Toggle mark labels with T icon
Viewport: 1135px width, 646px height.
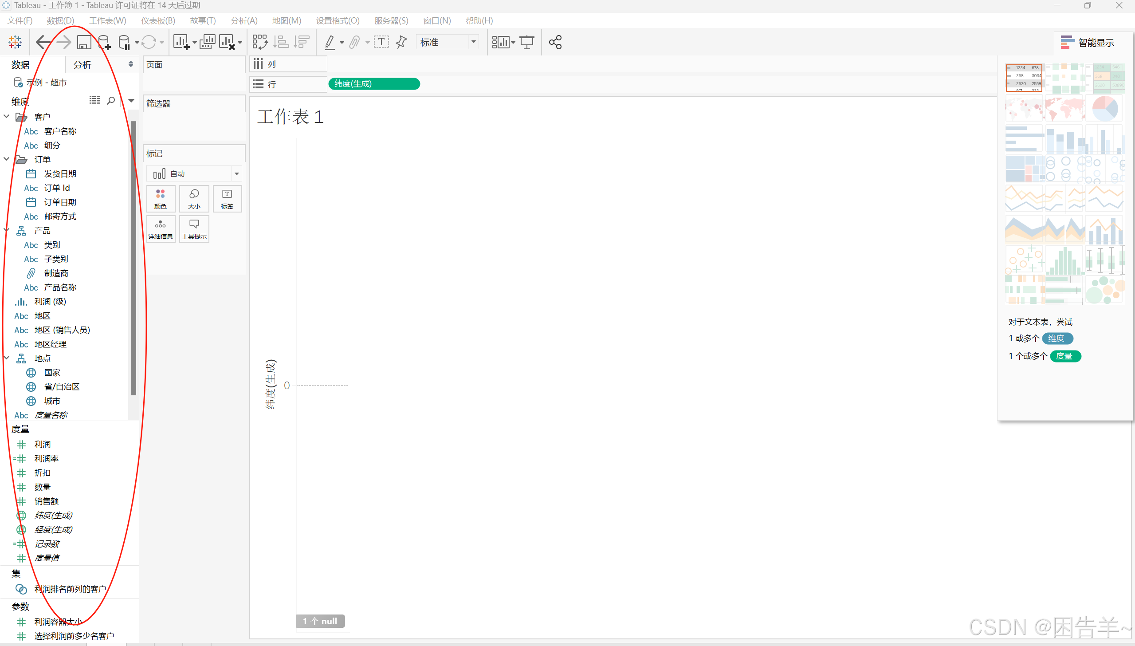[x=381, y=43]
